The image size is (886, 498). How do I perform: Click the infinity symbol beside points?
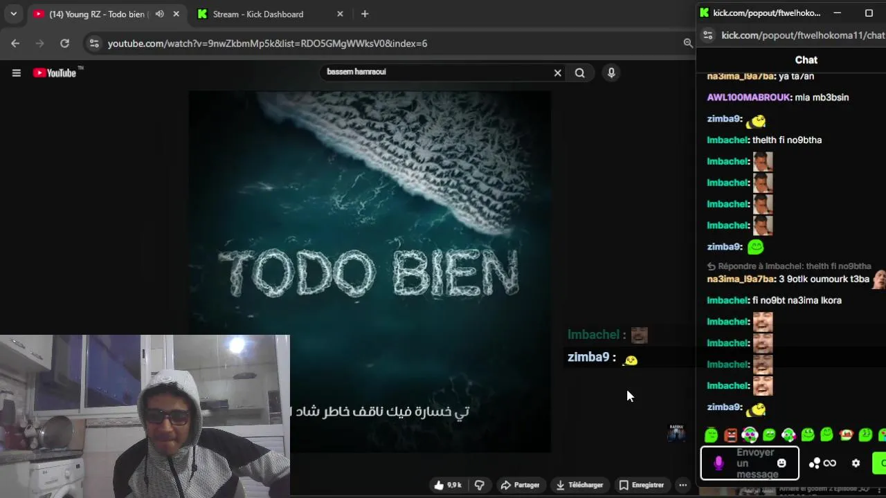click(x=830, y=463)
